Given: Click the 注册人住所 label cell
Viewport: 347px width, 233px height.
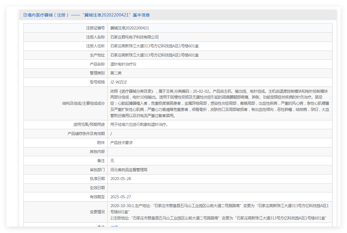Looking at the screenshot, I should click(66, 46).
